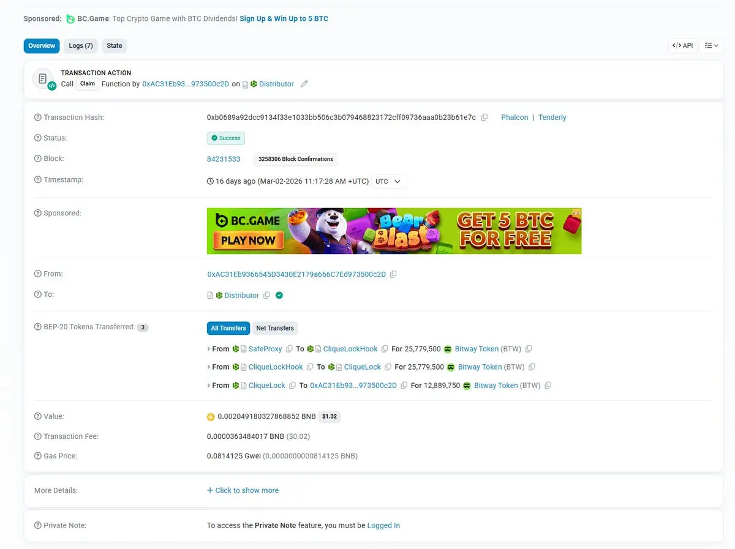This screenshot has width=735, height=549.
Task: Copy CliqueLock recipient address in second transfer
Action: coord(388,367)
